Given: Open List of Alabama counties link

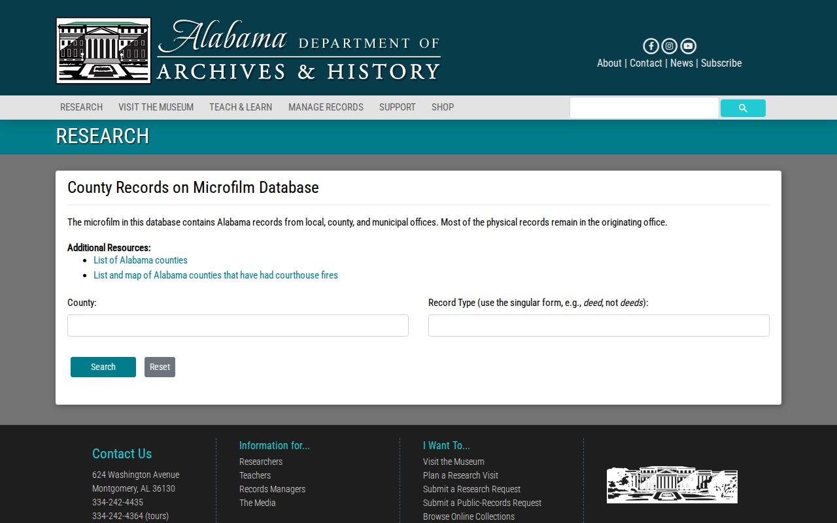Looking at the screenshot, I should tap(141, 260).
